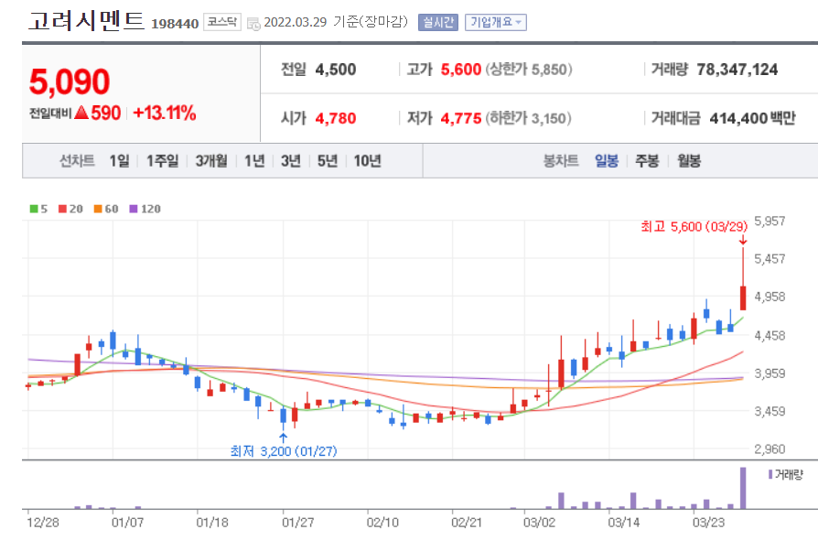Click the orange 60-day moving average swatch
This screenshot has height=551, width=818.
98,209
